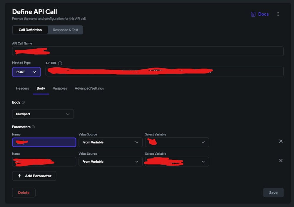Screen dimensions: 294x207
Task: Click the plus icon on Add Parameter
Action: point(19,176)
